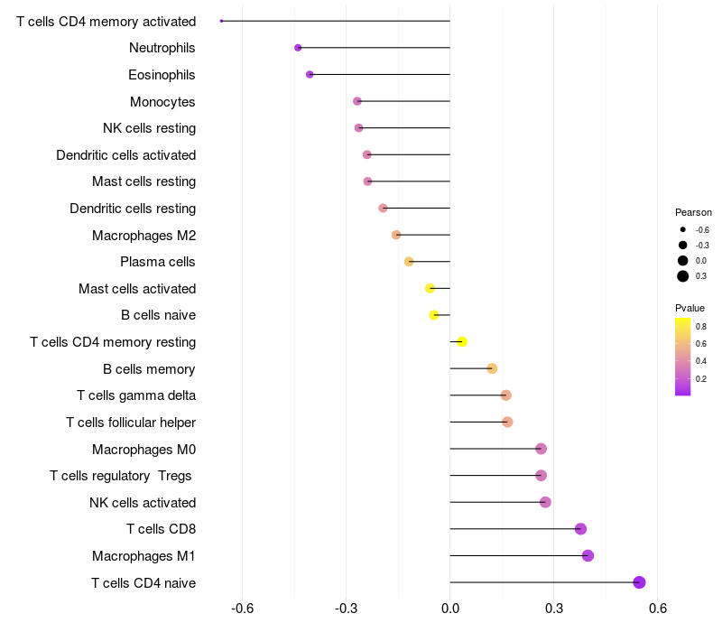The image size is (722, 632).
Task: Select the Pearson 0.0 legend circle
Action: point(683,260)
